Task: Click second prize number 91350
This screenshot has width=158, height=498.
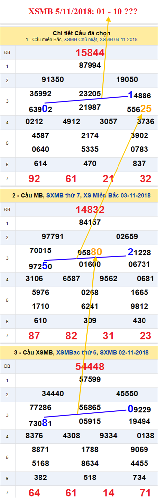Action: pyautogui.click(x=53, y=79)
